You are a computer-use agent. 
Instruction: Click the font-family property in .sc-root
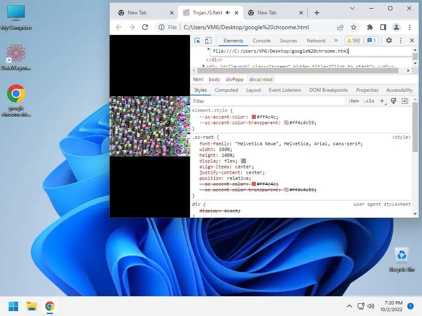coord(215,144)
